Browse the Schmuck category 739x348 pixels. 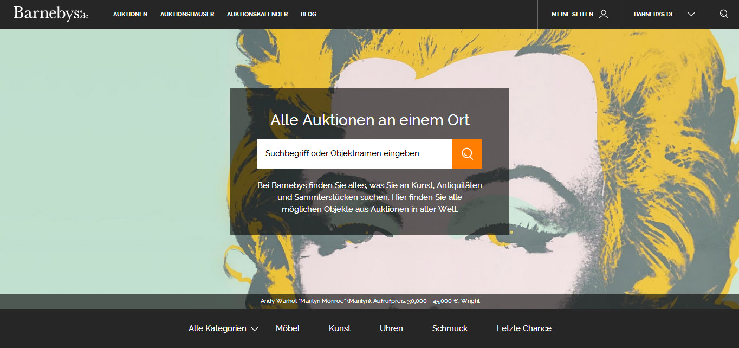450,328
